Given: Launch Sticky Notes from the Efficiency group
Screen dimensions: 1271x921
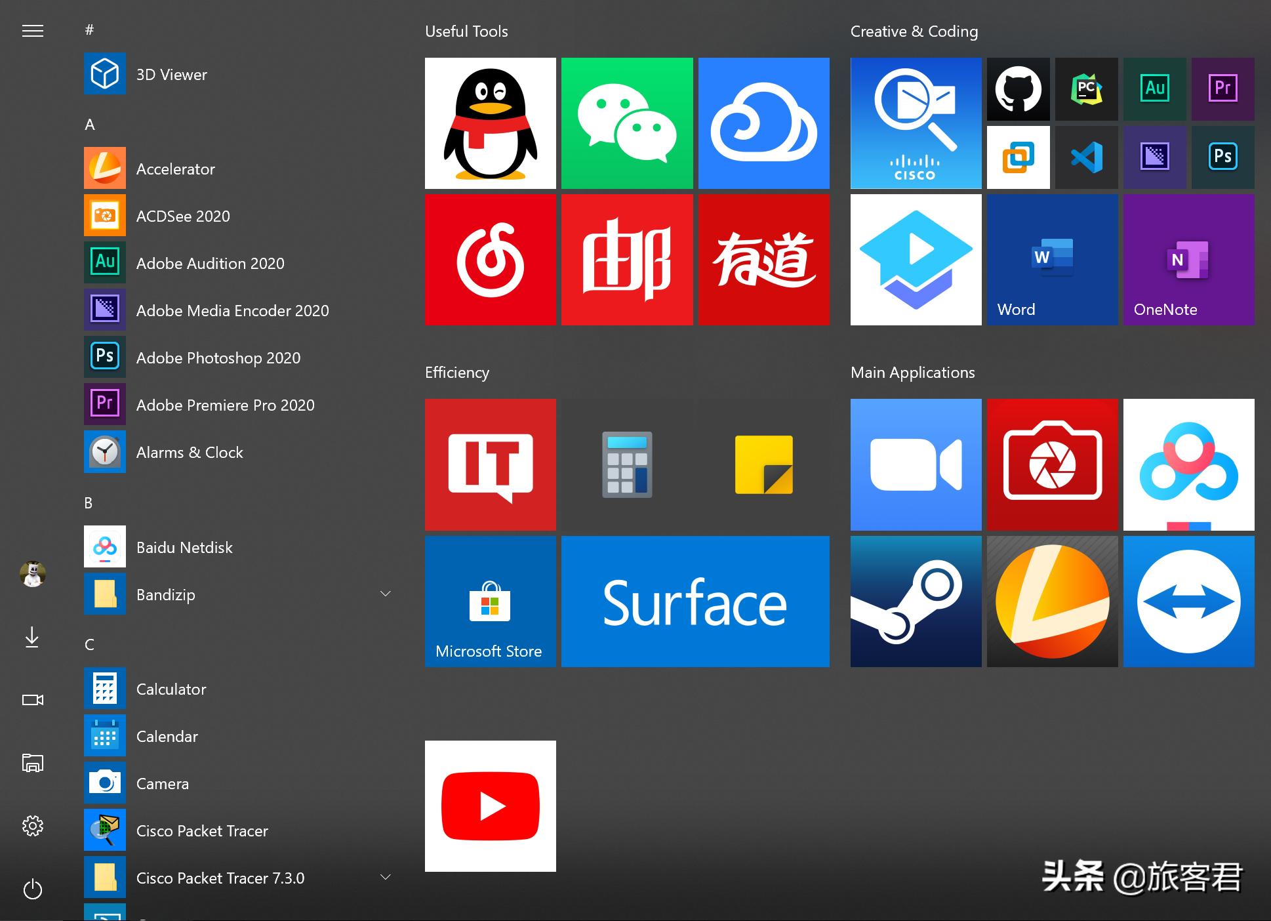Looking at the screenshot, I should coord(763,464).
